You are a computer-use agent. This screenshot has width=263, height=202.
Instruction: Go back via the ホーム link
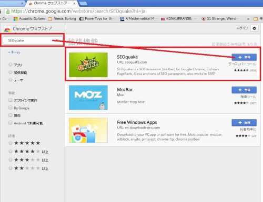click(x=14, y=52)
